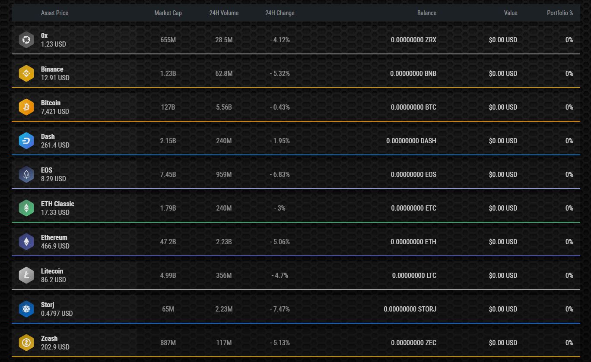Click the 0.00000000 ZEC balance
591x362 pixels.
(x=413, y=343)
